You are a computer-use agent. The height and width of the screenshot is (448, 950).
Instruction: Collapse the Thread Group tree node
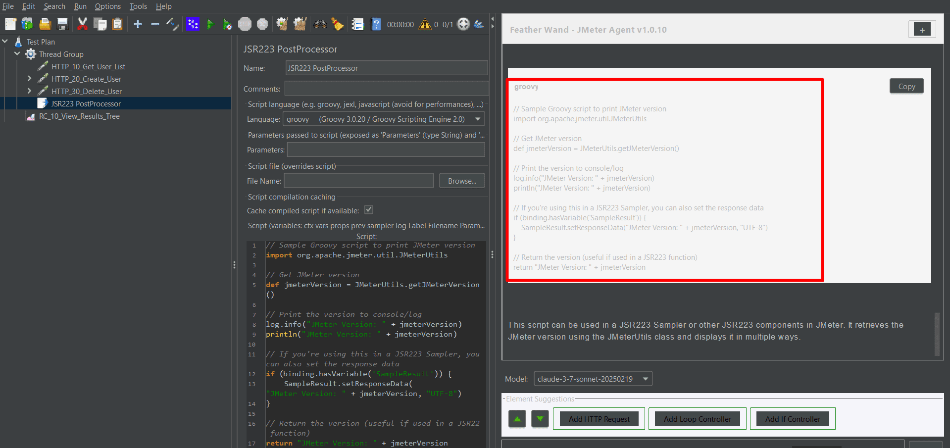tap(17, 54)
